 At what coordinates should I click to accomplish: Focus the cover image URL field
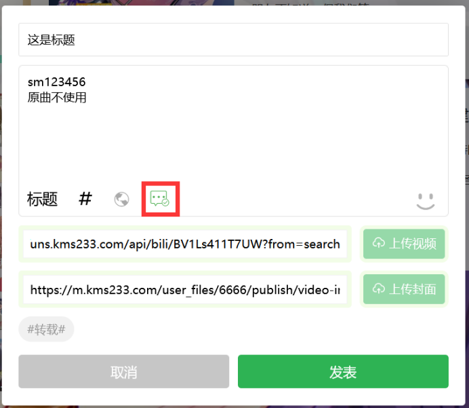click(185, 289)
